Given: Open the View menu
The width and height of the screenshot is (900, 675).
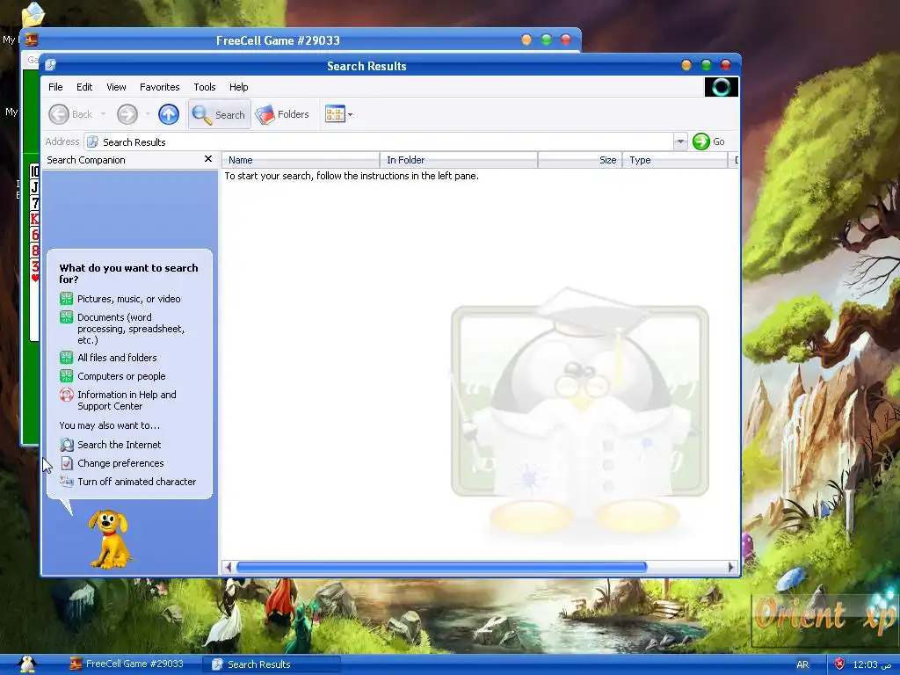Looking at the screenshot, I should click(116, 87).
